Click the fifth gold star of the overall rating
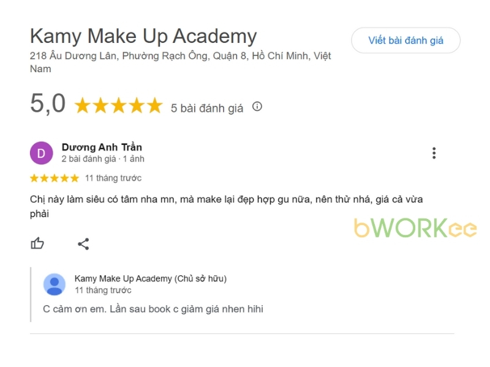 tap(153, 105)
